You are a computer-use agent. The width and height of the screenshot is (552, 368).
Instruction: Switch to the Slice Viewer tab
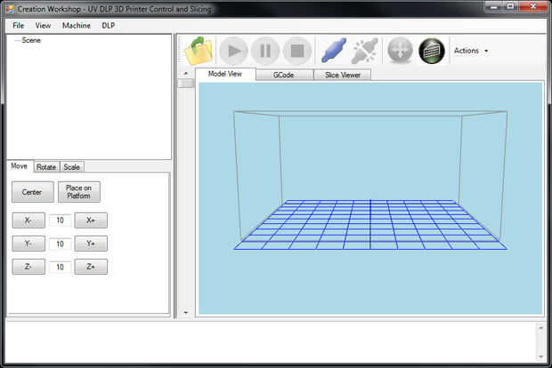pyautogui.click(x=342, y=75)
